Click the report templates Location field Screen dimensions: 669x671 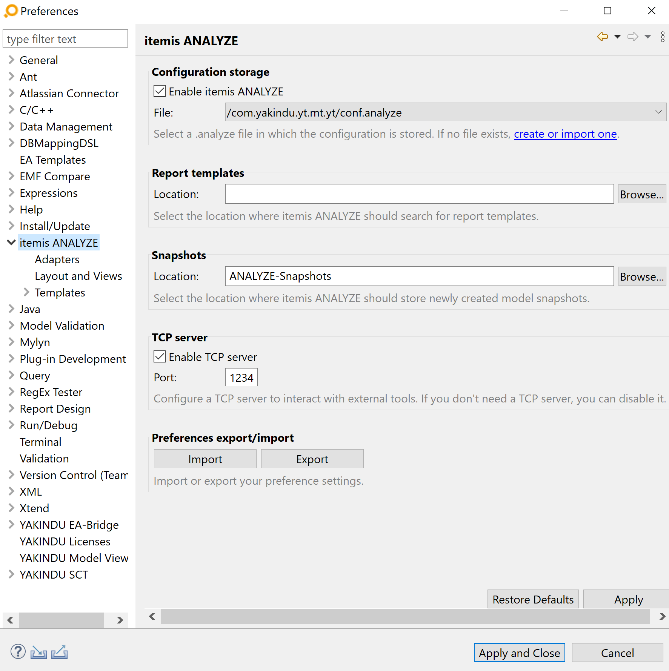click(420, 194)
